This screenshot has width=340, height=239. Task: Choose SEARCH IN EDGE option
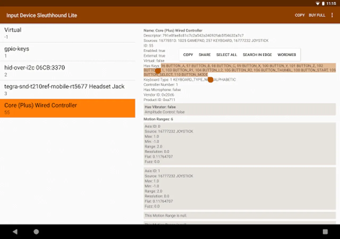pyautogui.click(x=257, y=55)
